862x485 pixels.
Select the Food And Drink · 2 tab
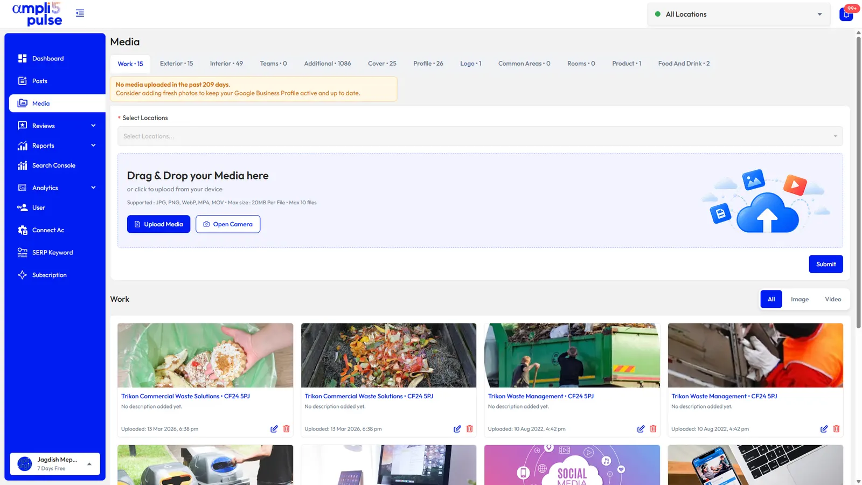tap(684, 64)
